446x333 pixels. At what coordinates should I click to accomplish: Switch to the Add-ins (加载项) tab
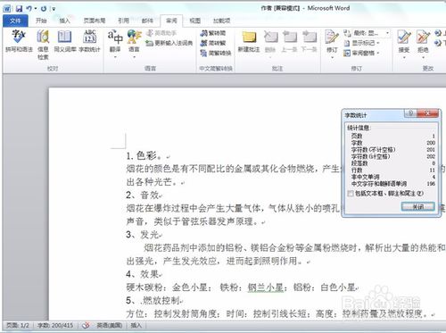pos(221,21)
